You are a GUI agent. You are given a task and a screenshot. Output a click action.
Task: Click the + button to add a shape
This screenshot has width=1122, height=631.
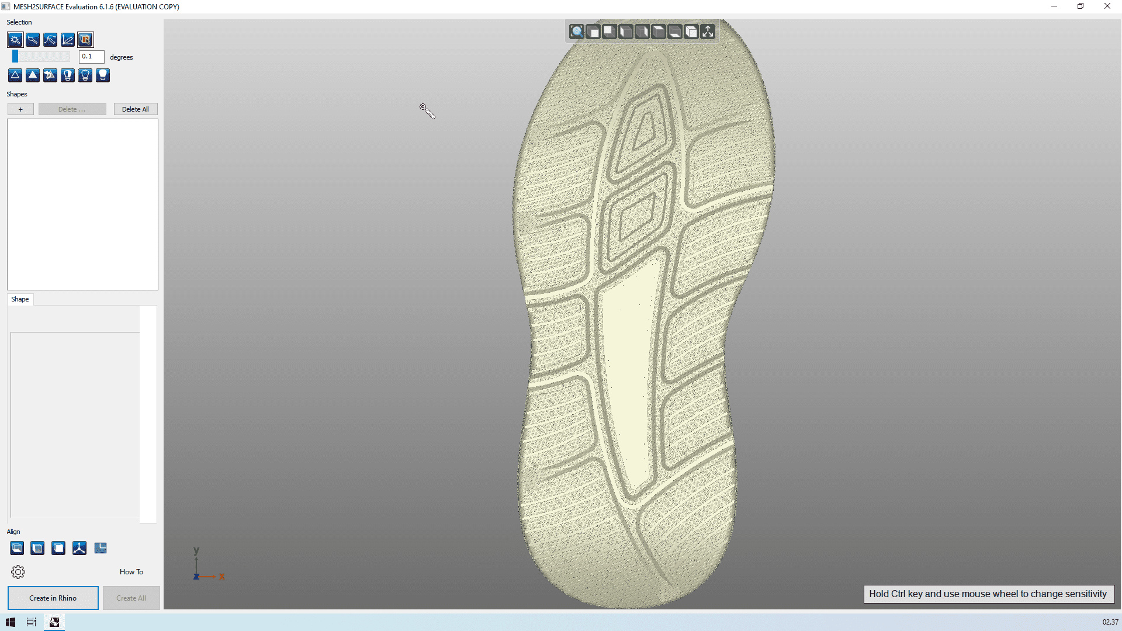[x=20, y=109]
